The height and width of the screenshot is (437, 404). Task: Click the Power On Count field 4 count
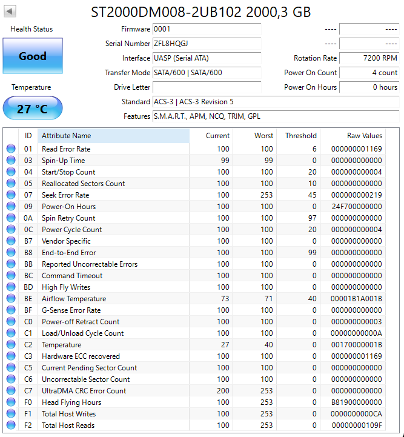[369, 73]
